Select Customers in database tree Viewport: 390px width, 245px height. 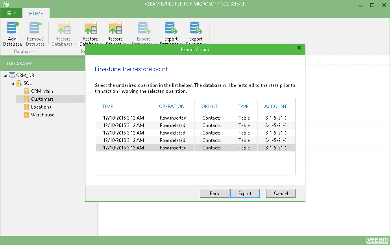pyautogui.click(x=42, y=99)
